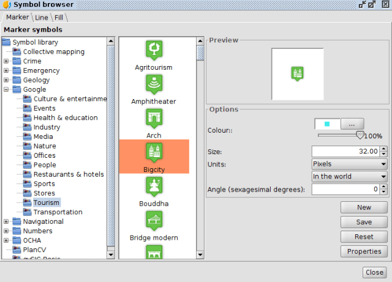Expand the Crime library folder
This screenshot has height=282, width=392.
tap(6, 61)
